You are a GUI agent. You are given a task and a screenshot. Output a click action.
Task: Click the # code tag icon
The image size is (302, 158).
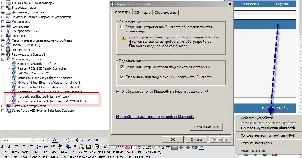[105, 147]
